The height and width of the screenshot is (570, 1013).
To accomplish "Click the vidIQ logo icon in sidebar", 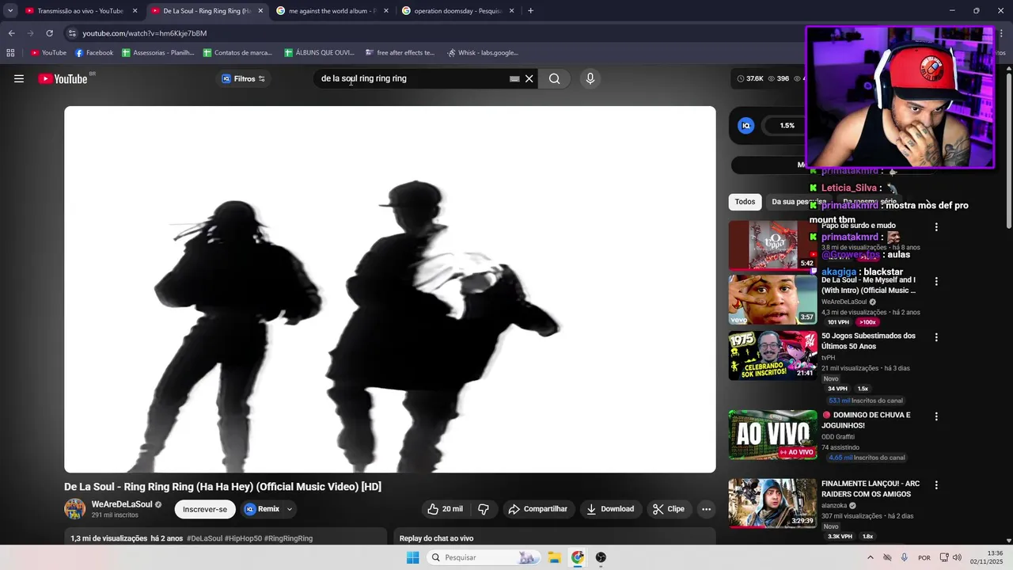I will [746, 125].
